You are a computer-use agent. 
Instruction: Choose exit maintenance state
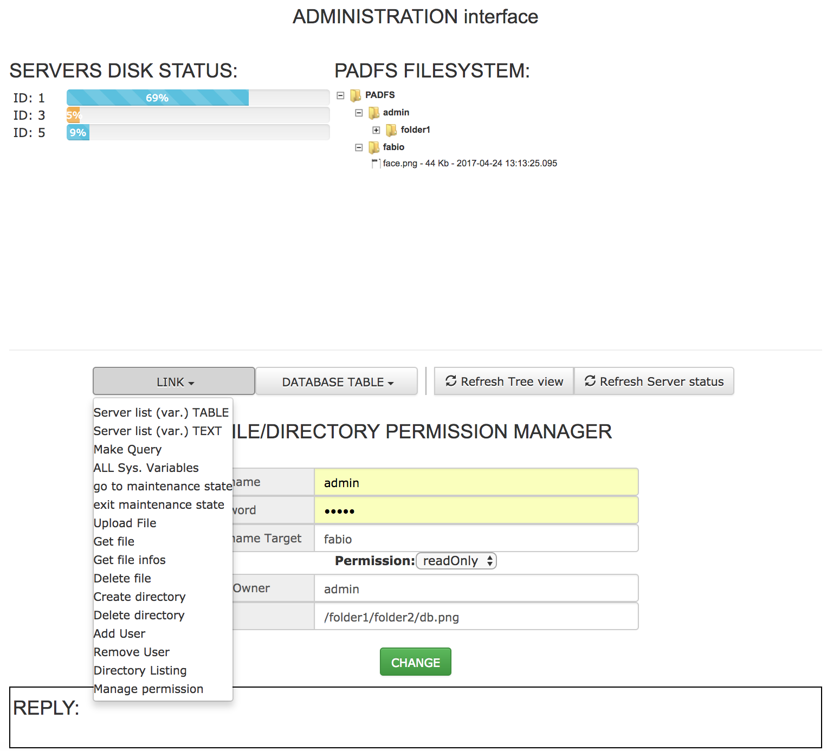coord(159,505)
